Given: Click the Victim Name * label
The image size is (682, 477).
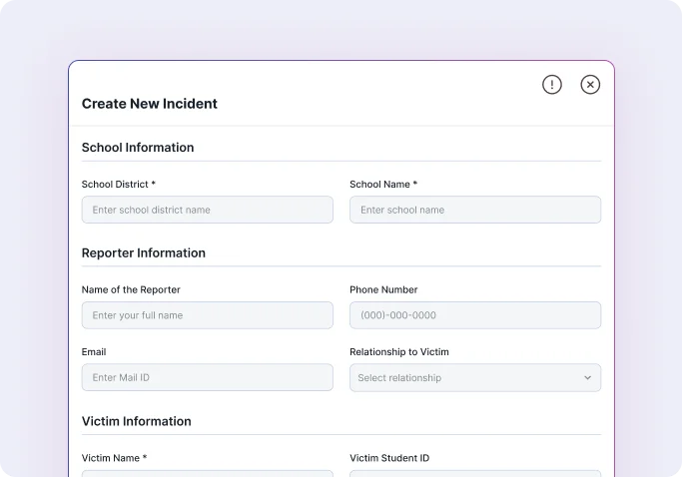Looking at the screenshot, I should [115, 458].
